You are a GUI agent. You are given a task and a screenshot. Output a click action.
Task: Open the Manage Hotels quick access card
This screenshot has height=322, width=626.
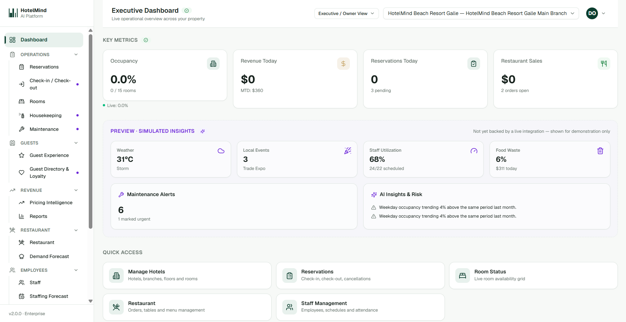(x=187, y=275)
